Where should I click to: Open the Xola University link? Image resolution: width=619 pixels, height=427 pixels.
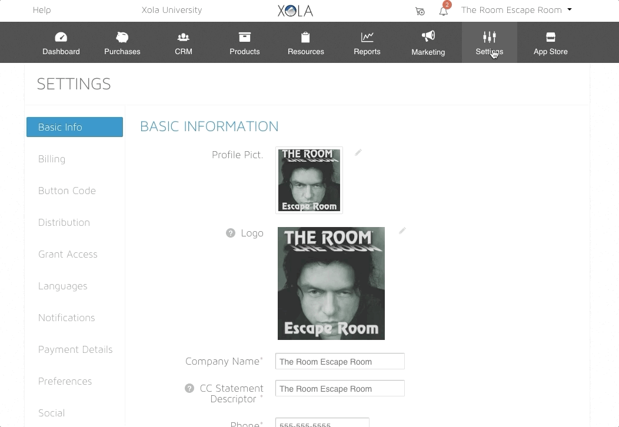pyautogui.click(x=172, y=10)
